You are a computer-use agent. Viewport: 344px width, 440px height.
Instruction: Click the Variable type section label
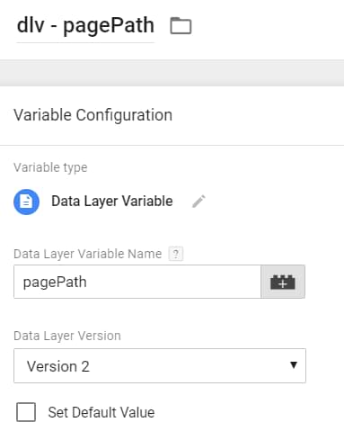[x=50, y=167]
